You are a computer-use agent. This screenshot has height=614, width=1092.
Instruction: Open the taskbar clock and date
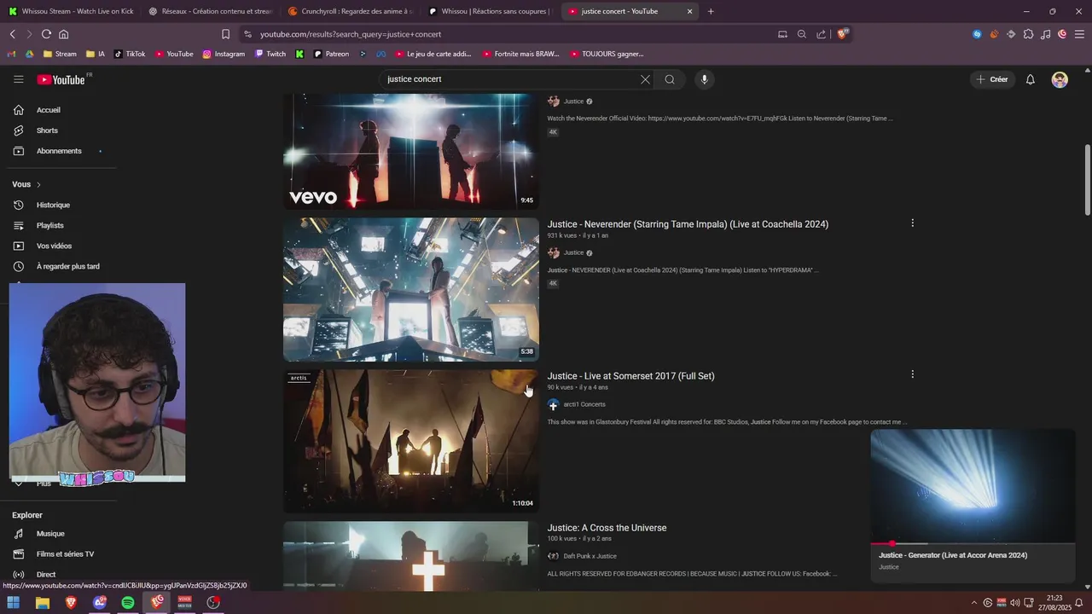click(1054, 602)
